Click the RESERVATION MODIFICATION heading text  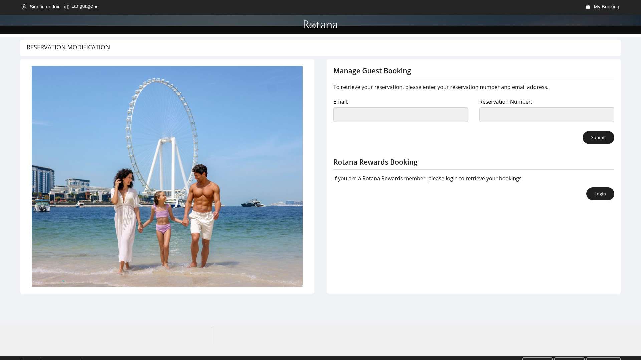click(x=68, y=47)
